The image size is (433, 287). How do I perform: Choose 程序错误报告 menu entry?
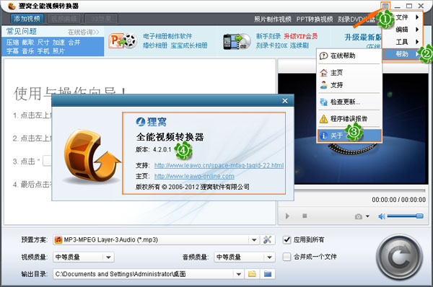pos(349,119)
